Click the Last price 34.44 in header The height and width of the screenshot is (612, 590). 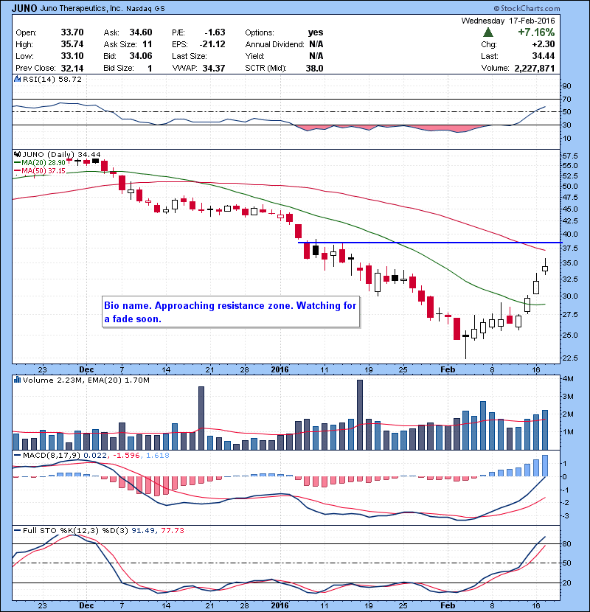pyautogui.click(x=544, y=56)
